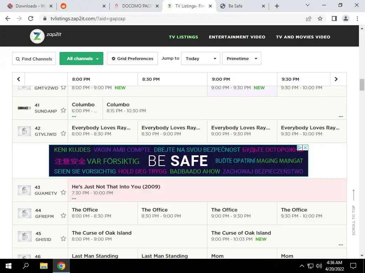The height and width of the screenshot is (273, 365).
Task: Close the Be Safe ad with X icon
Action: [305, 148]
